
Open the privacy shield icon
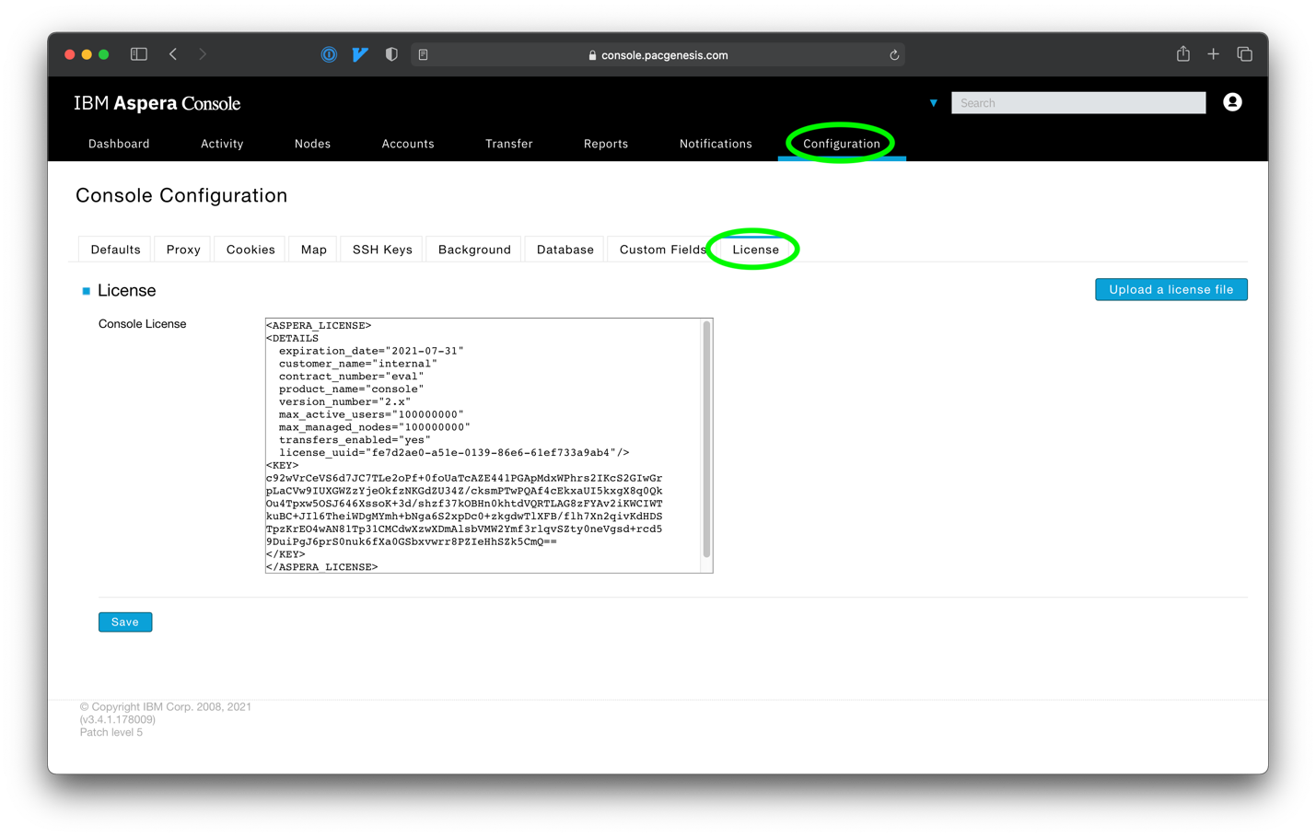coord(391,54)
